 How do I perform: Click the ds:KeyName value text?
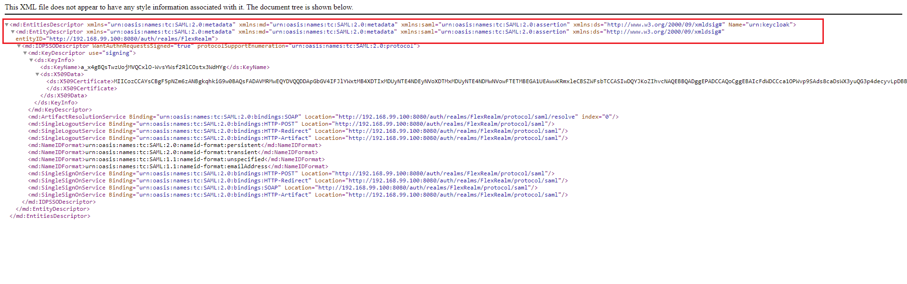(153, 67)
